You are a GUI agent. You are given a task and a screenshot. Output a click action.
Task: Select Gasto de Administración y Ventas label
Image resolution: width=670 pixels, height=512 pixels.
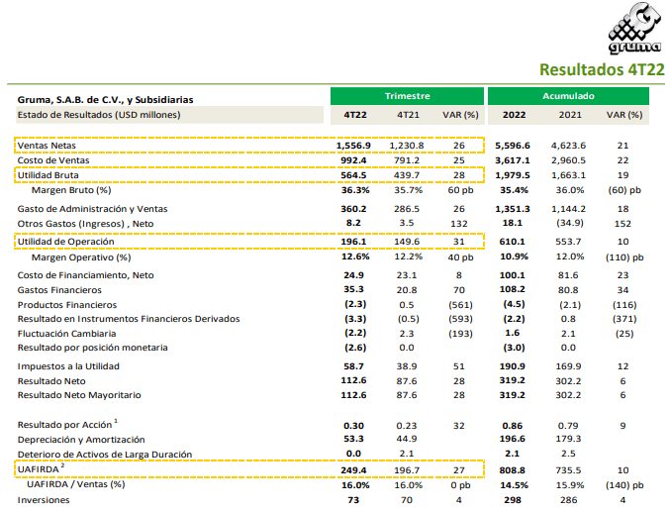(92, 209)
